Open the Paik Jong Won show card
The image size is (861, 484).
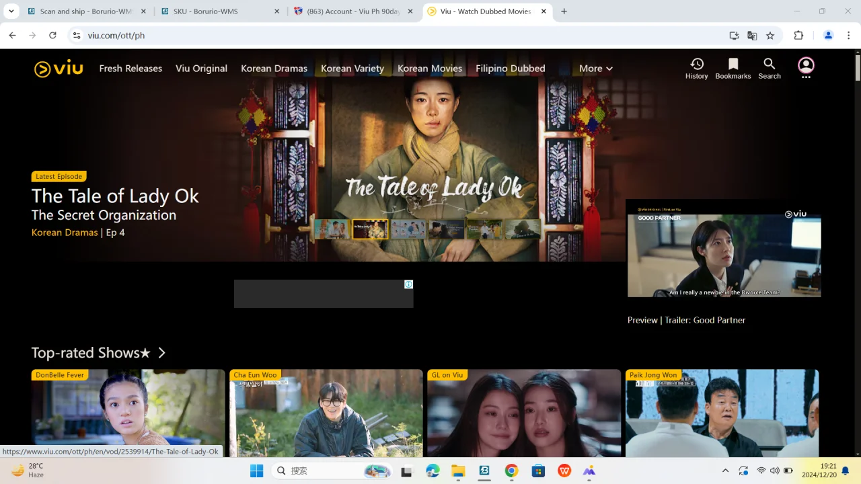722,413
